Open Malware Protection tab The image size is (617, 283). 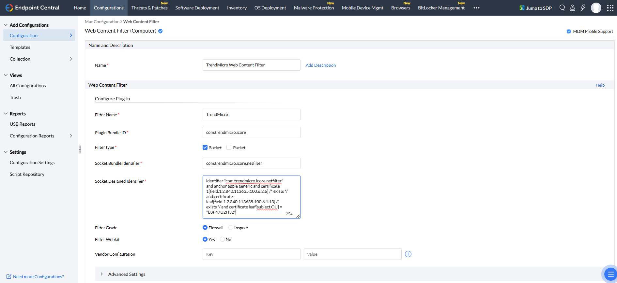click(x=314, y=8)
